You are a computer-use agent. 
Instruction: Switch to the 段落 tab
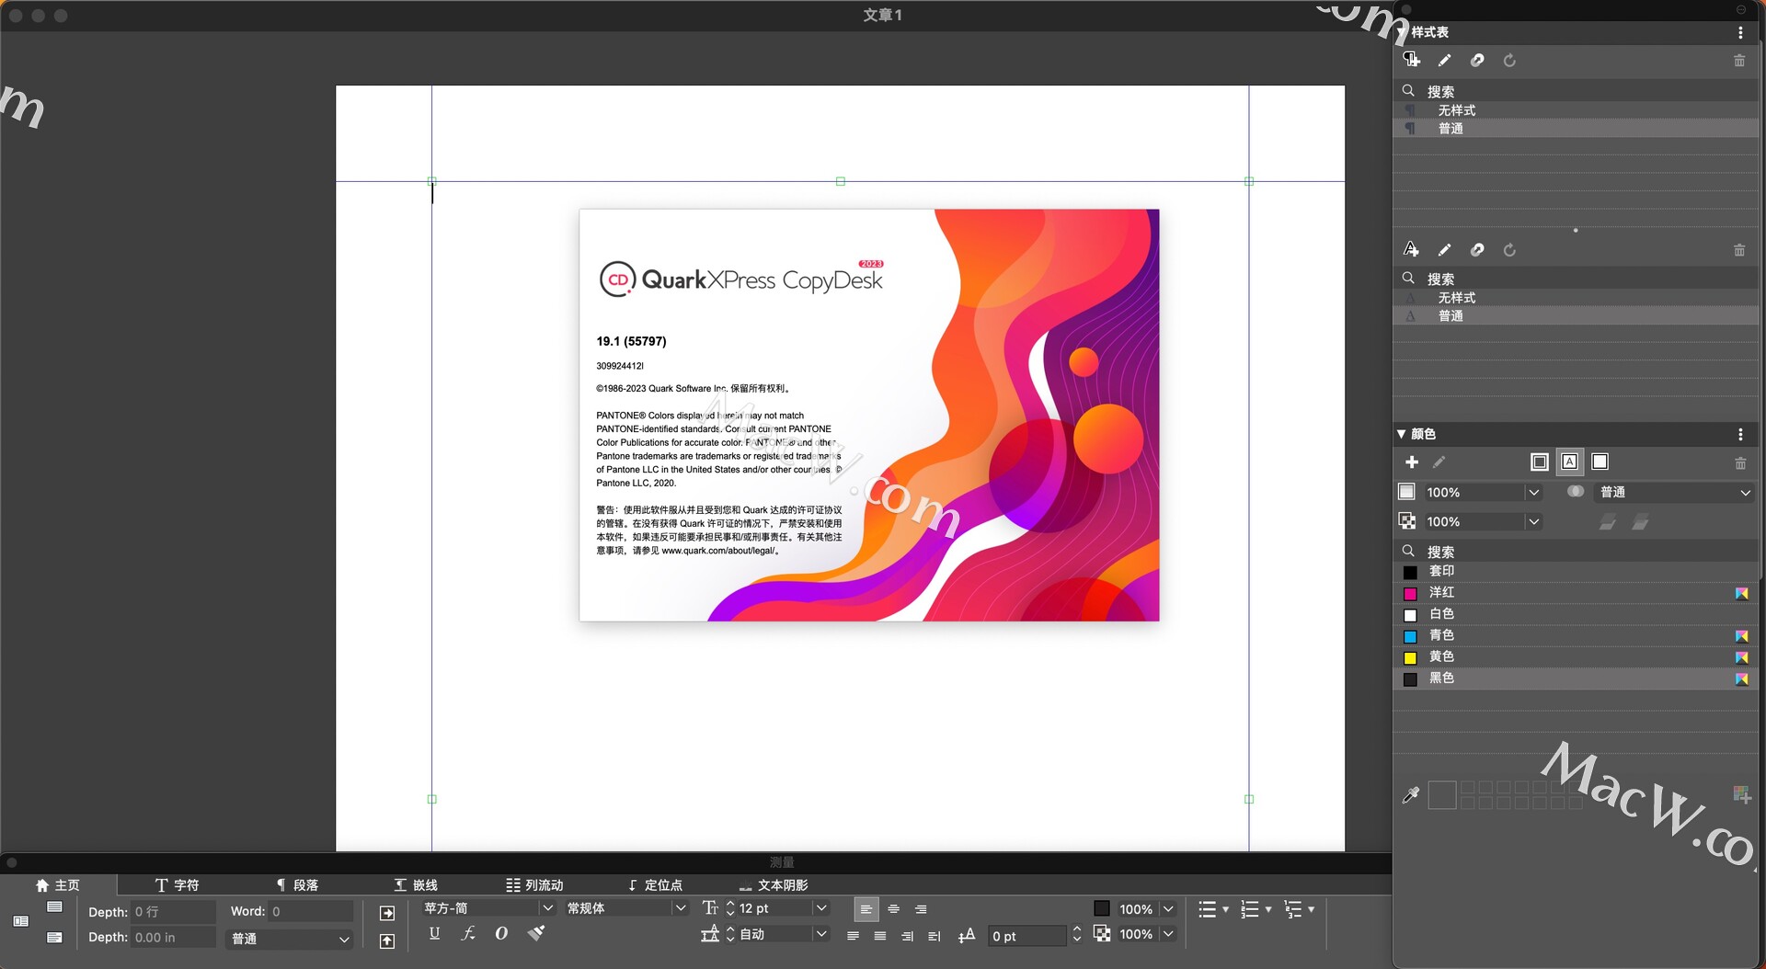tap(297, 885)
